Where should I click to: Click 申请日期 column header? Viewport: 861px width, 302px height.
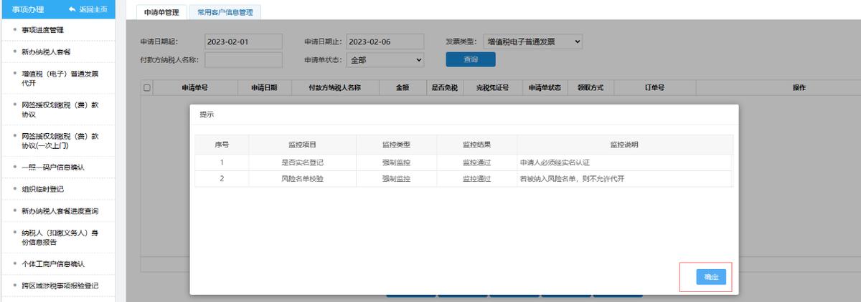[264, 87]
